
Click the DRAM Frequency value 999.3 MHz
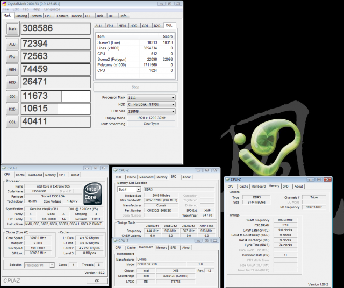coord(285,220)
